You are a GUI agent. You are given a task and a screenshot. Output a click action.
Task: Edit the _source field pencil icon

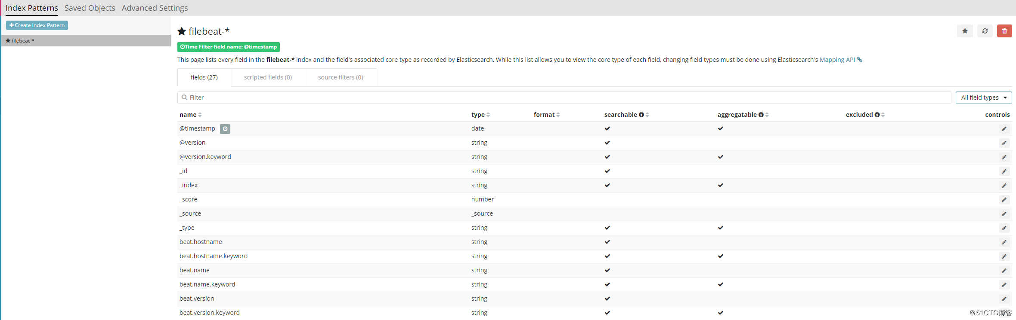[x=1004, y=214]
